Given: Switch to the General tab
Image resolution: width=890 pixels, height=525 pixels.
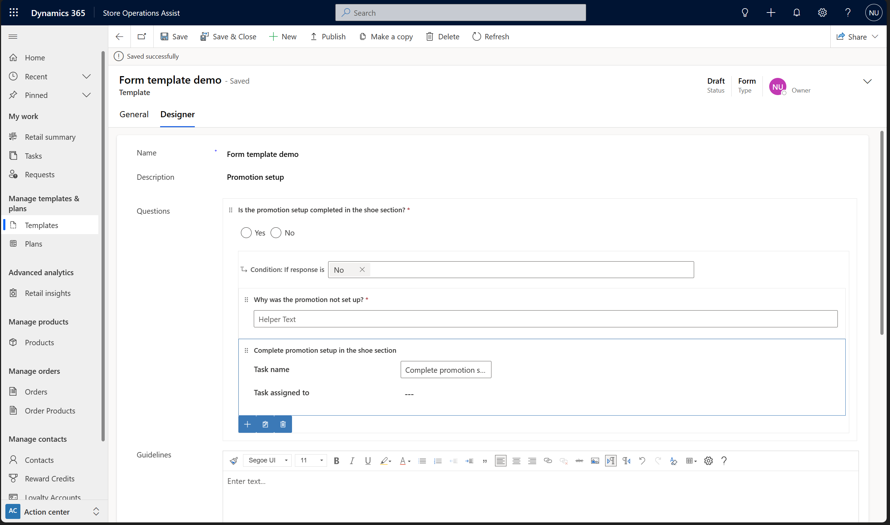Looking at the screenshot, I should (134, 114).
